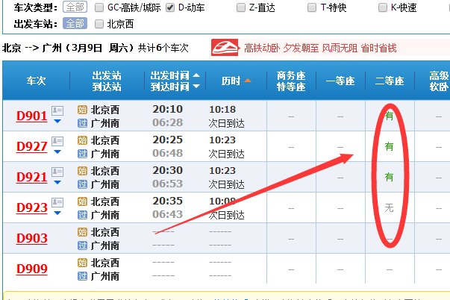Click the 过 pass-through icon in the D921 row
The height and width of the screenshot is (300, 450).
click(82, 184)
